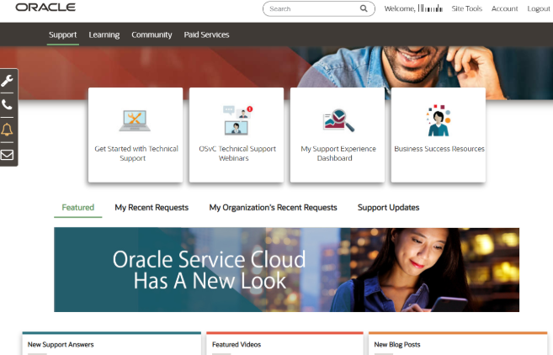Switch to My Recent Requests tab
The image size is (553, 355).
coord(152,208)
